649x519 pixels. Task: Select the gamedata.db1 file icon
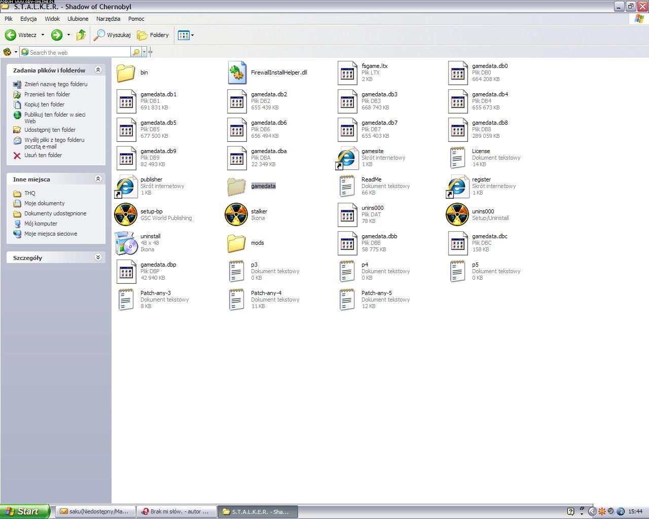tap(127, 101)
